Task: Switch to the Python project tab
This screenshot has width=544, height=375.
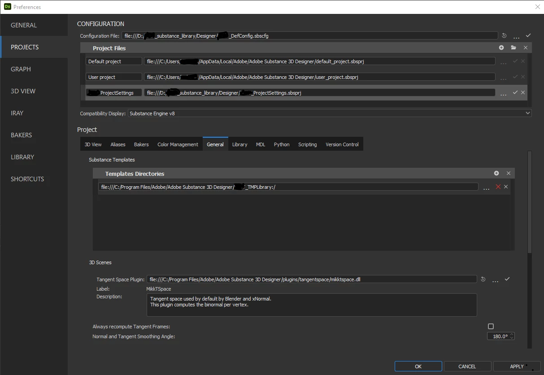Action: tap(282, 144)
